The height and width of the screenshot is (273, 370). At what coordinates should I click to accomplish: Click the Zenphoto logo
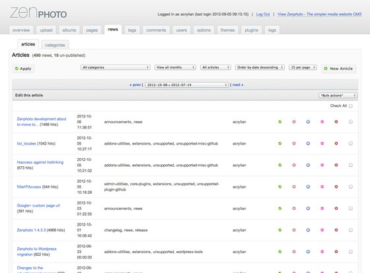38,13
